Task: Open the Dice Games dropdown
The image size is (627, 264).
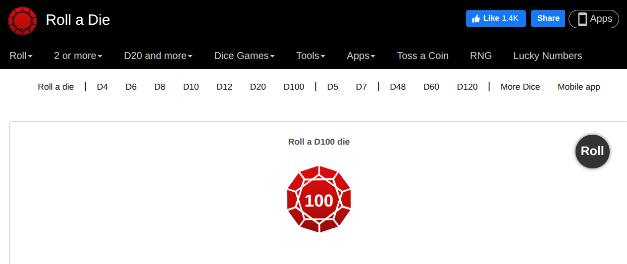Action: pos(244,55)
